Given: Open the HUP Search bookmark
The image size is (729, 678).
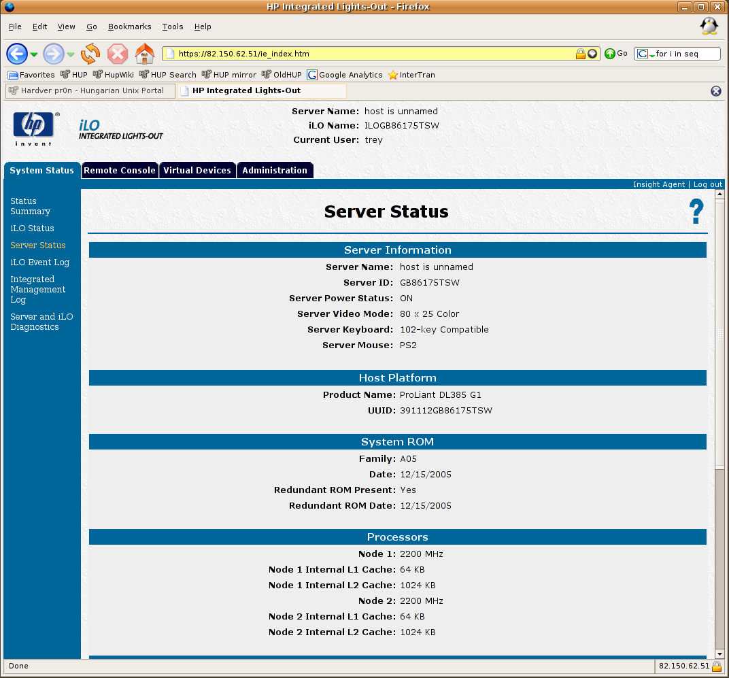Looking at the screenshot, I should 168,75.
